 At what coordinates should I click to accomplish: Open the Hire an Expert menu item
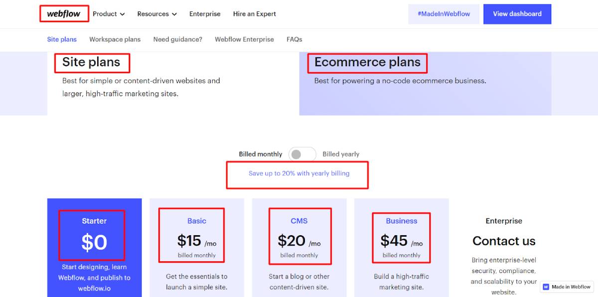pyautogui.click(x=255, y=14)
